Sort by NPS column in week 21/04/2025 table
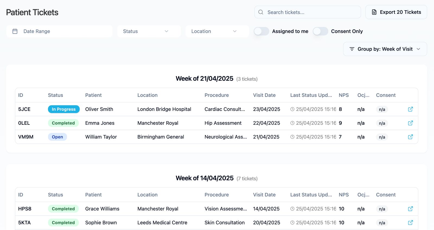 click(x=344, y=95)
